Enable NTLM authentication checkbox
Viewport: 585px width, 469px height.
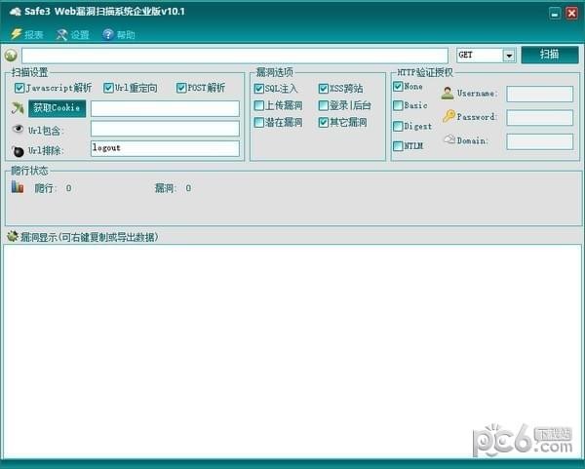(x=398, y=146)
